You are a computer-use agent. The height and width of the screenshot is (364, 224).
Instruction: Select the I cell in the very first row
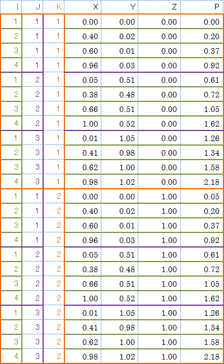pyautogui.click(x=11, y=22)
